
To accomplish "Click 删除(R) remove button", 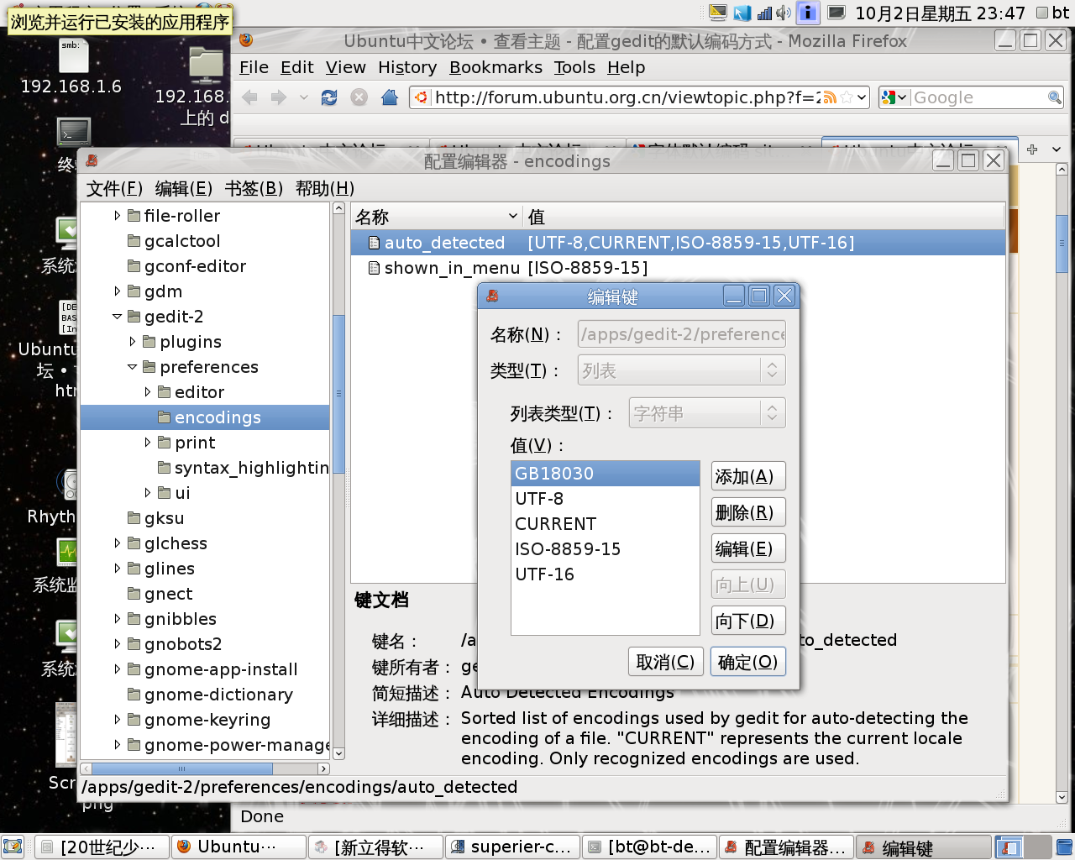I will pos(748,512).
